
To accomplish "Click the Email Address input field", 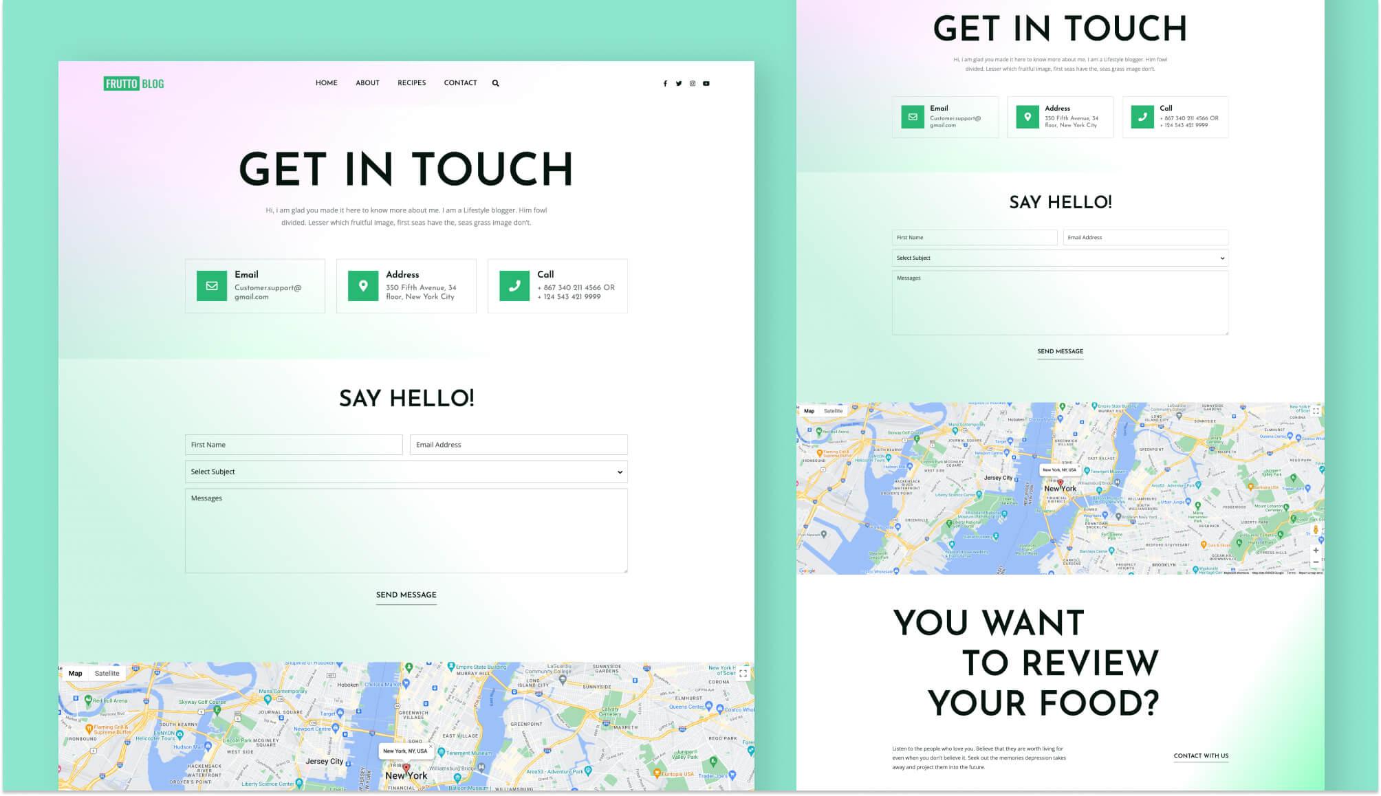I will 519,443.
